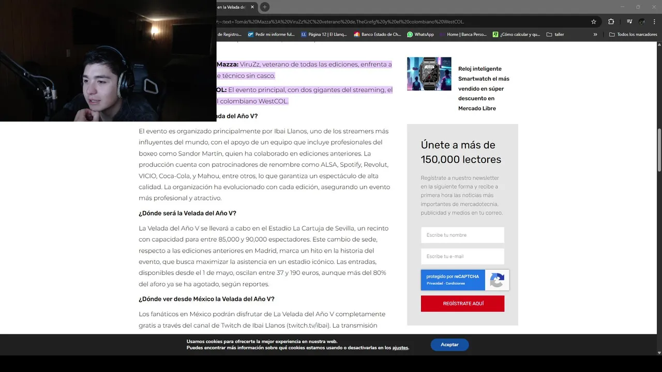662x372 pixels.
Task: Click the 'Únete a más de 150,000 lectores' heading
Action: pyautogui.click(x=461, y=152)
